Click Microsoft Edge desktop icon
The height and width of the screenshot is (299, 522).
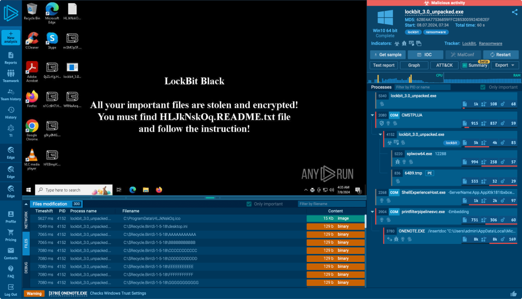pos(52,13)
